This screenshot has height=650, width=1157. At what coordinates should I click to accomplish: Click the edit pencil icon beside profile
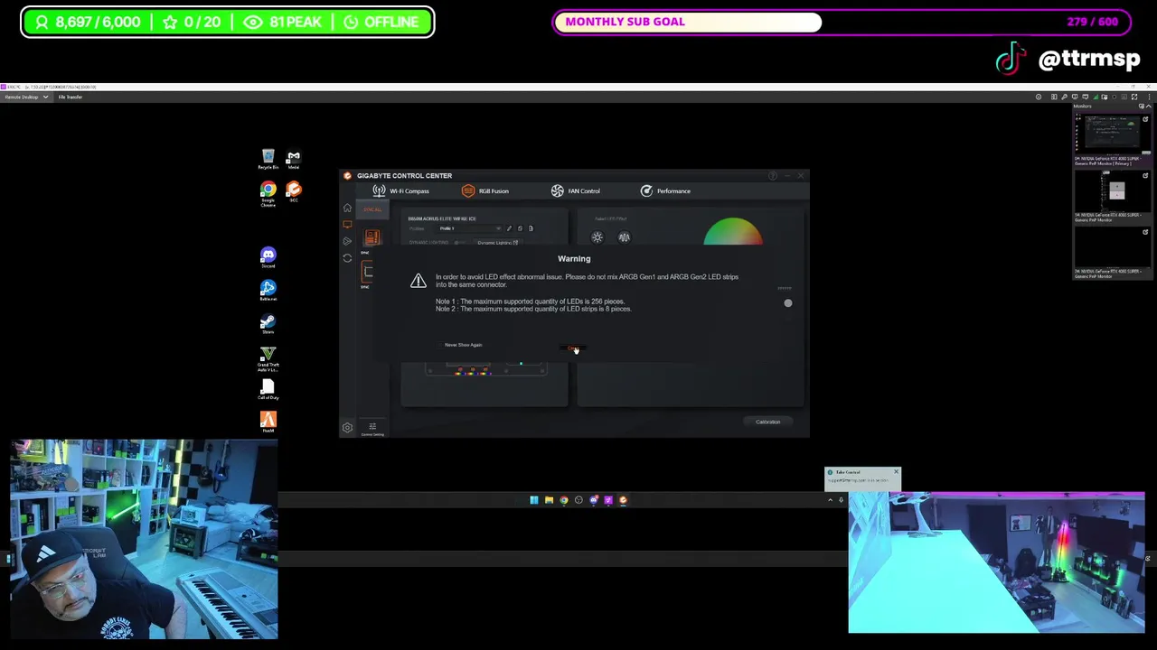(509, 228)
